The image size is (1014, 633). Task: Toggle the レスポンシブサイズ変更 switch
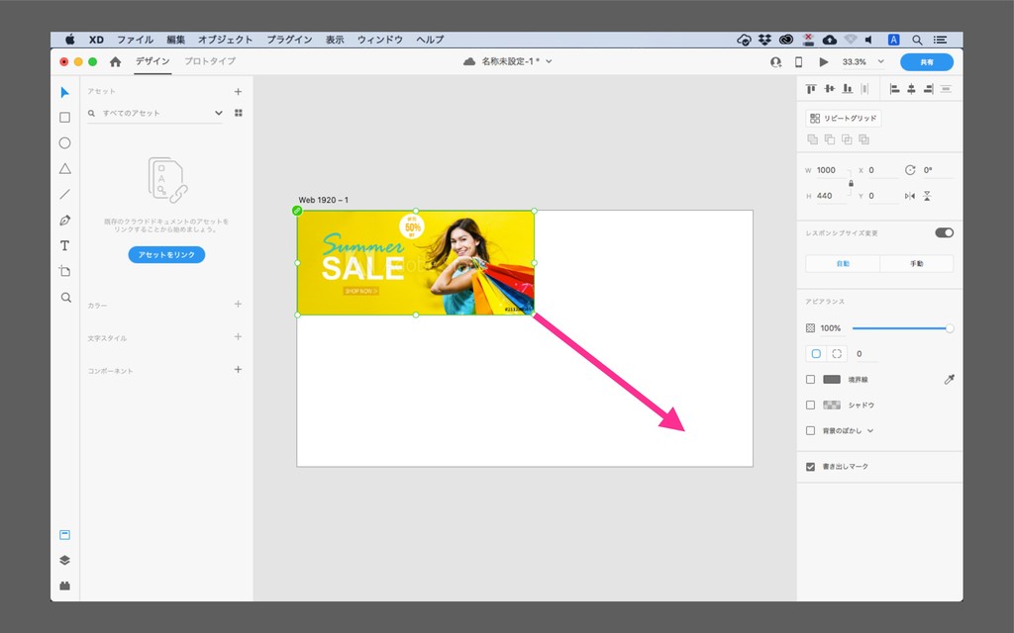coord(944,232)
